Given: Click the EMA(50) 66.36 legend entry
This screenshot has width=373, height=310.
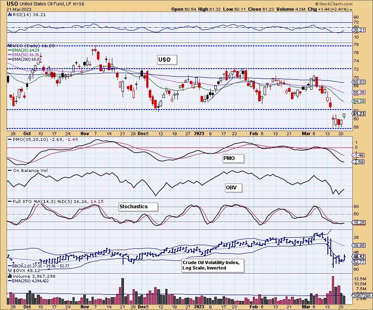Looking at the screenshot, I should 26,55.
